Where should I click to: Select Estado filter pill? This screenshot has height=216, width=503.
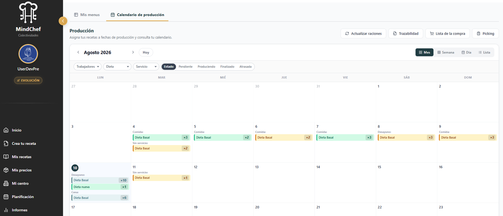point(169,67)
